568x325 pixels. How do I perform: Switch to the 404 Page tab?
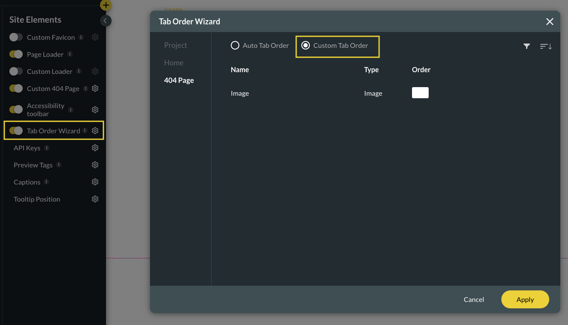point(179,80)
